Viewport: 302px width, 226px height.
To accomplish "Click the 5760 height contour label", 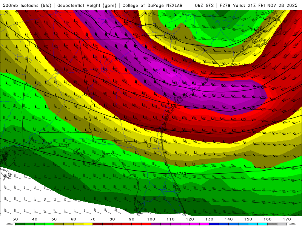I will tap(181, 174).
